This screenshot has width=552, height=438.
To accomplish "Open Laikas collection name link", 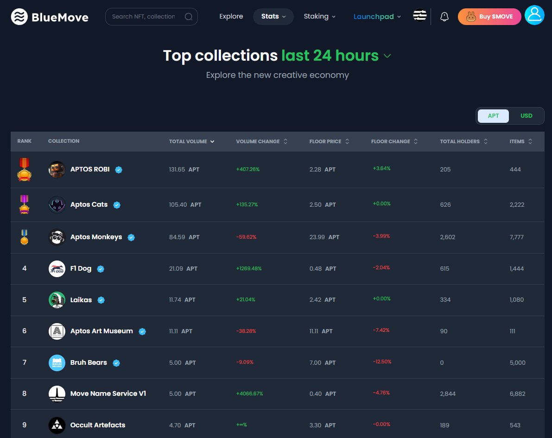I will (x=81, y=300).
